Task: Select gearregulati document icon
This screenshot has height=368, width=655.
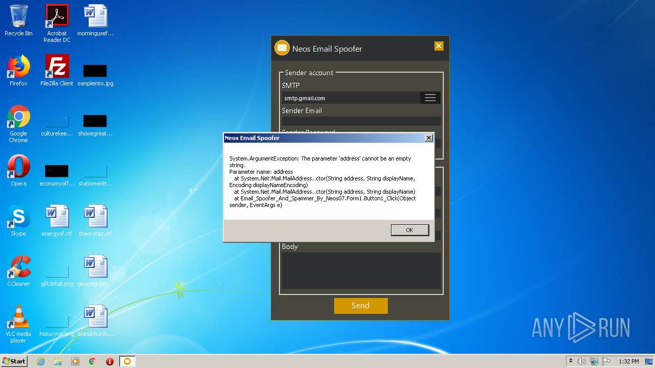Action: click(x=95, y=271)
